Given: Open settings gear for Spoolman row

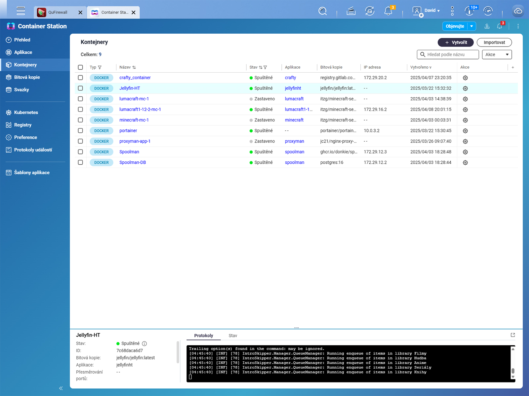Looking at the screenshot, I should 465,152.
